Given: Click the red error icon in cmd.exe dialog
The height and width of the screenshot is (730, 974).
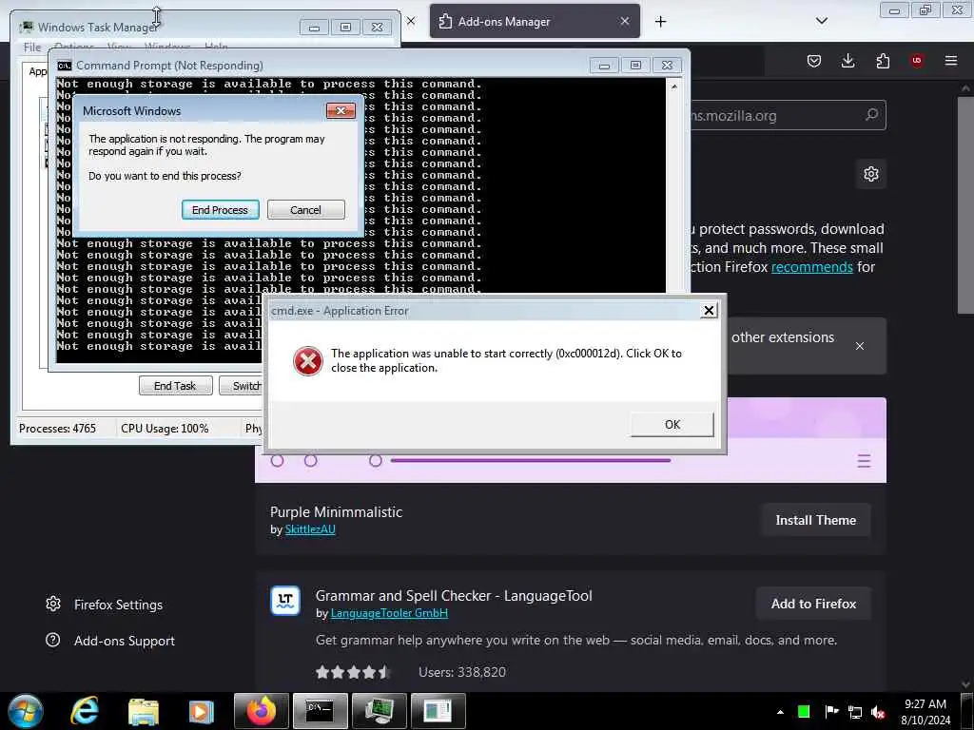Looking at the screenshot, I should coord(307,360).
